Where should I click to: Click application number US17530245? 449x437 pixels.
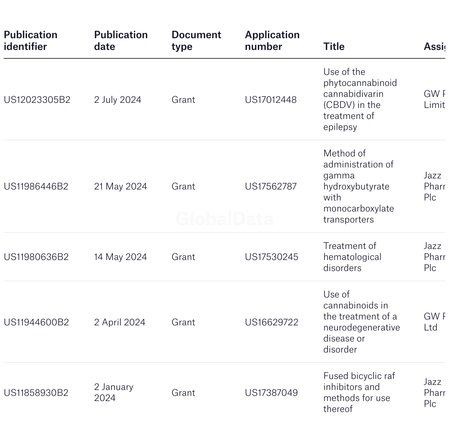[272, 257]
